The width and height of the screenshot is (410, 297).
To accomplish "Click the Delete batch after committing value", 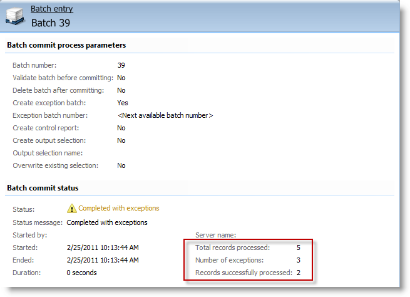I will click(121, 90).
